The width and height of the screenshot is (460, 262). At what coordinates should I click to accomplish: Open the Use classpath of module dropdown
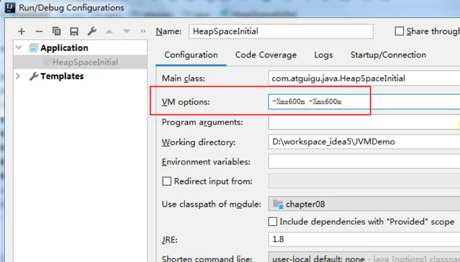pyautogui.click(x=364, y=204)
